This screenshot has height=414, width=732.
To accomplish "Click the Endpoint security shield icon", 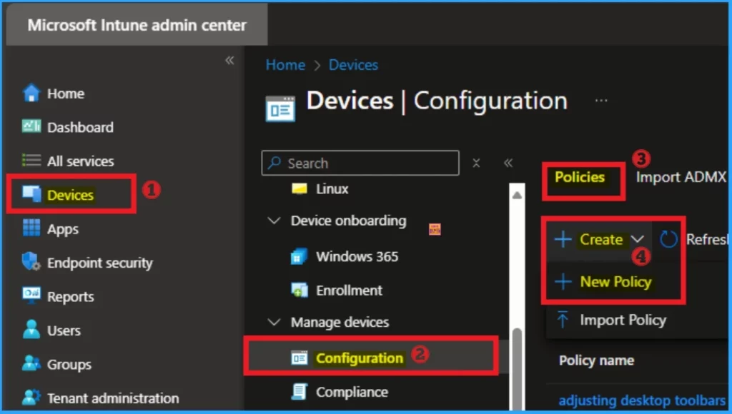I will pos(31,262).
